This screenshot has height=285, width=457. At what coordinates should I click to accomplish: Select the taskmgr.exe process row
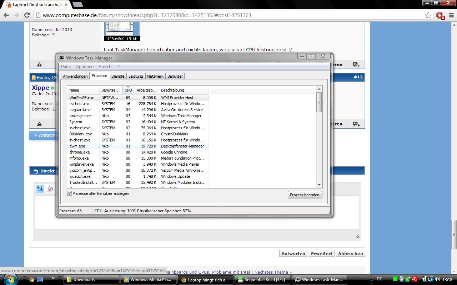point(138,116)
